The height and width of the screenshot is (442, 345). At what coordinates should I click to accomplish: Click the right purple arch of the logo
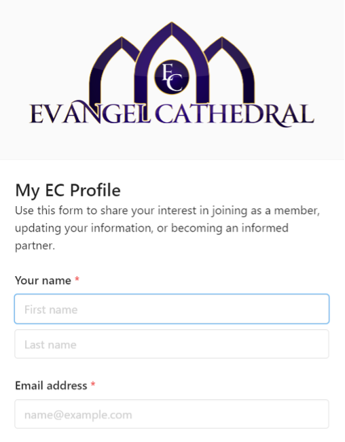230,71
